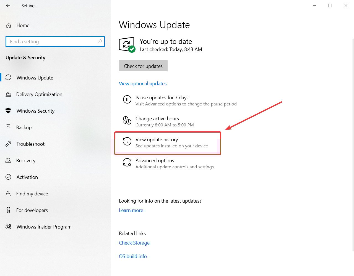The width and height of the screenshot is (354, 276).
Task: Maximize the Settings window
Action: point(330,6)
